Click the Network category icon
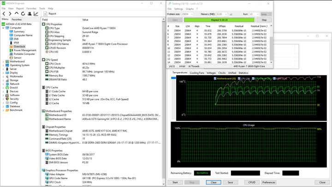Image resolution: width=332 pixels, height=187 pixels. coord(7,84)
